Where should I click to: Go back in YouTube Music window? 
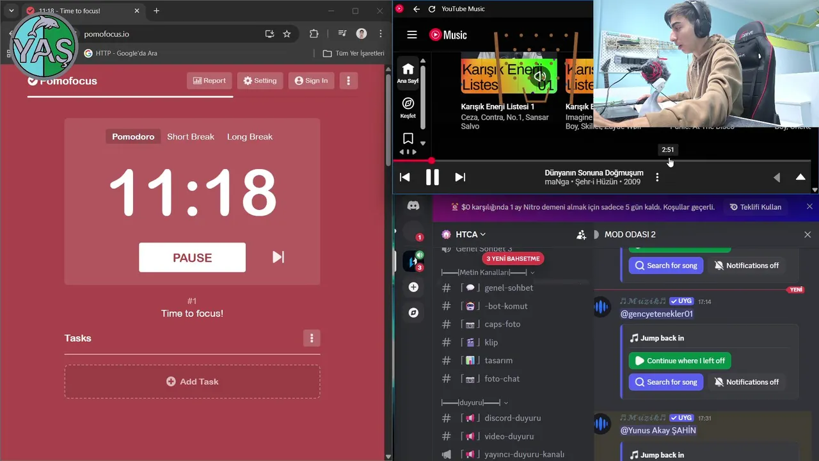tap(417, 9)
